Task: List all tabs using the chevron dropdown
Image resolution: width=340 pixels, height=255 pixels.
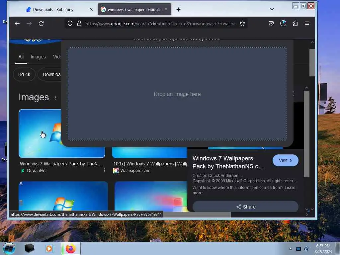Action: [272, 9]
